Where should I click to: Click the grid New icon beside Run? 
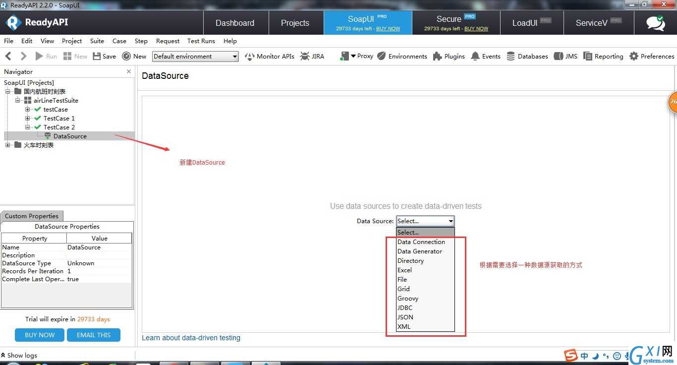[x=67, y=56]
